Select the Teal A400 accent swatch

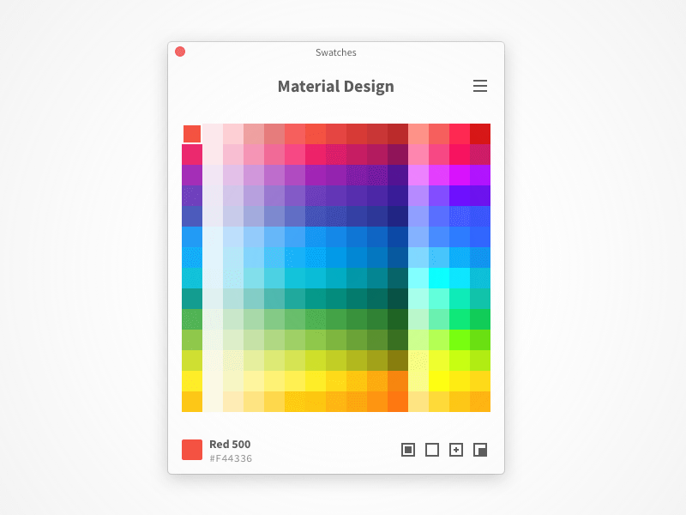click(460, 298)
